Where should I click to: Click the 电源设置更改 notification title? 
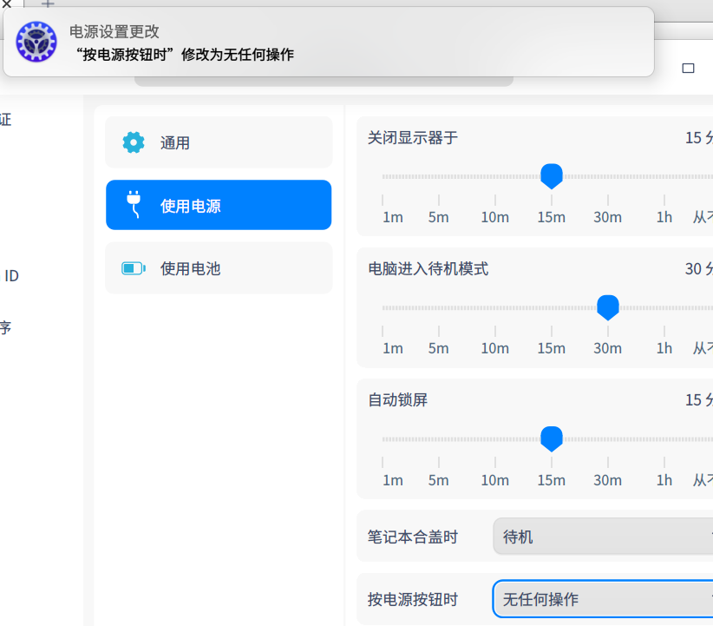pyautogui.click(x=114, y=31)
